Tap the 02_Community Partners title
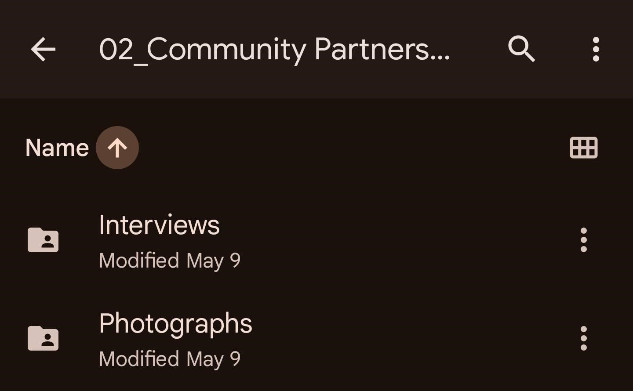This screenshot has height=391, width=633. [275, 49]
